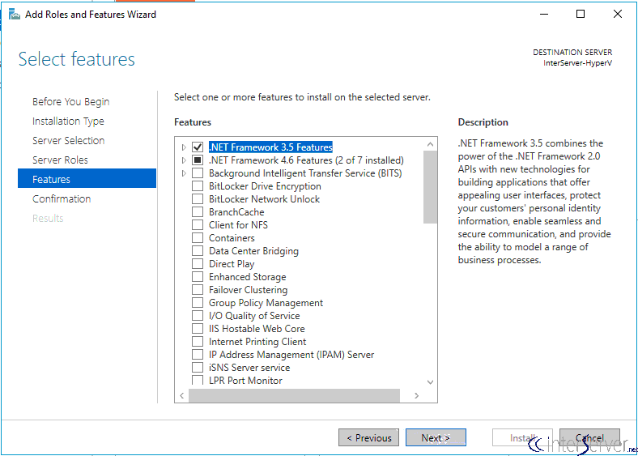Cancel the Add Roles and Features Wizard
The image size is (638, 456).
589,437
